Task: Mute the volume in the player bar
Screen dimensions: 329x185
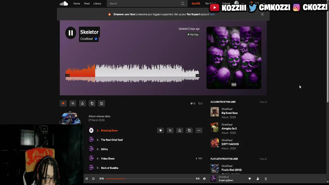Action: pyautogui.click(x=204, y=179)
